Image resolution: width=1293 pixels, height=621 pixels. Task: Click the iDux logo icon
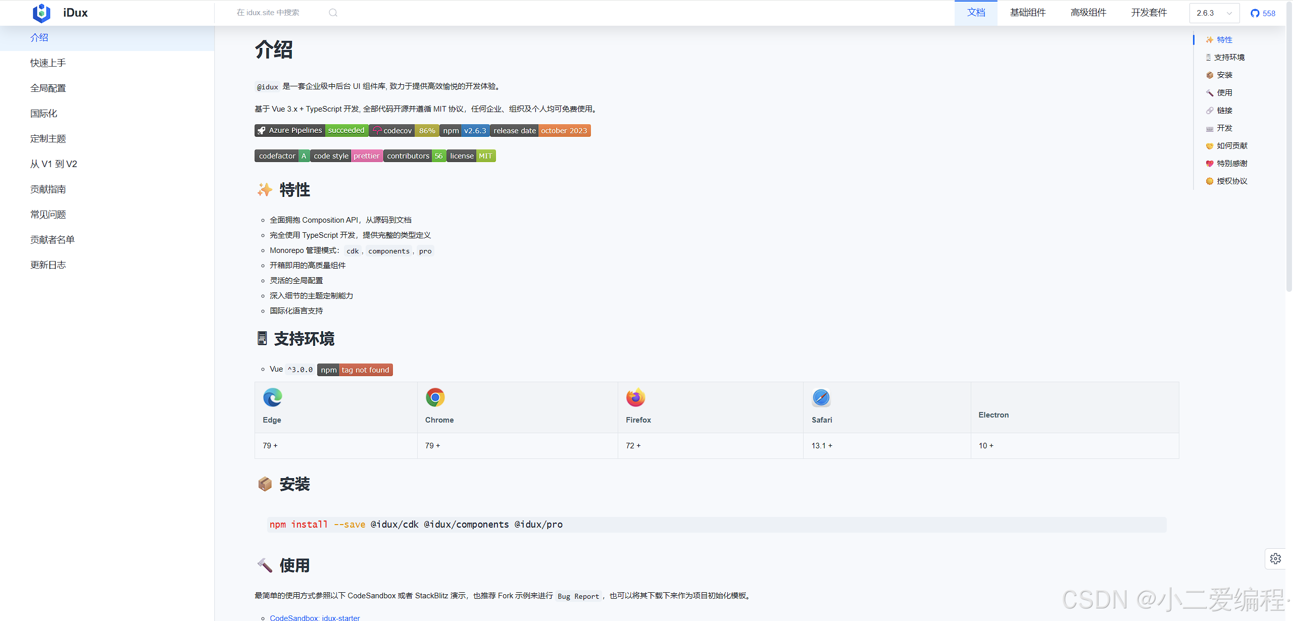(41, 13)
